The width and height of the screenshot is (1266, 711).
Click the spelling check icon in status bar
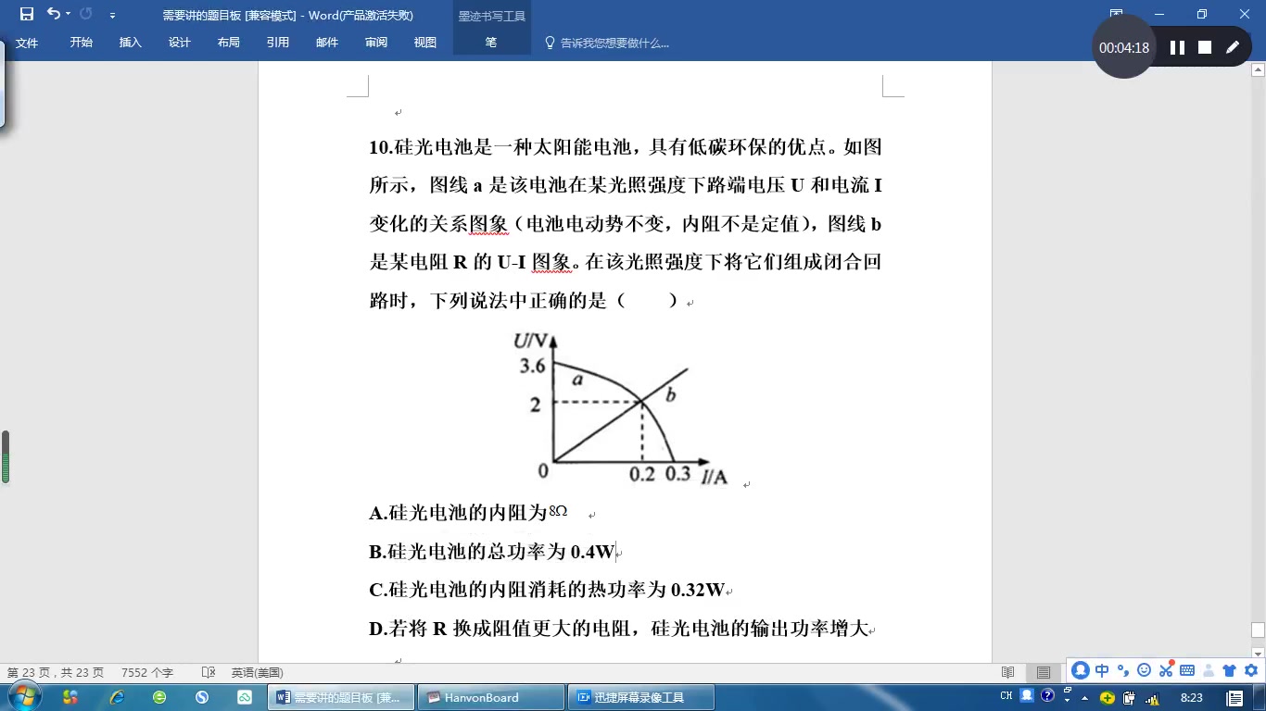tap(208, 673)
